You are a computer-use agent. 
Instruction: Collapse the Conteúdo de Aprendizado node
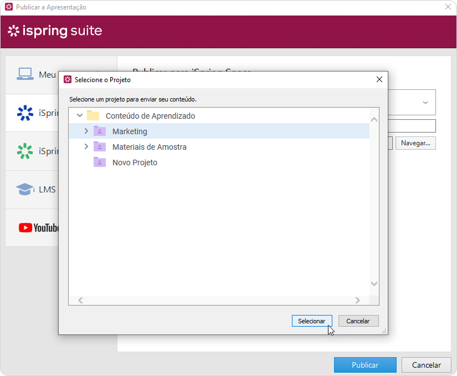click(80, 116)
